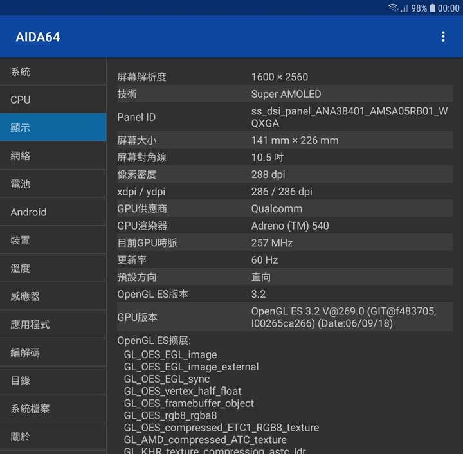
Task: Tap the Wi-Fi status icon
Action: pos(393,8)
